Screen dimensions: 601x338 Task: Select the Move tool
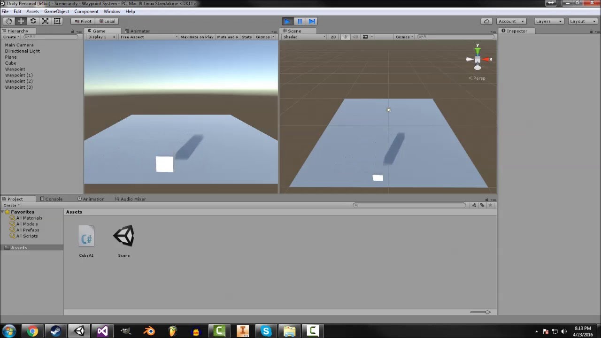(21, 21)
